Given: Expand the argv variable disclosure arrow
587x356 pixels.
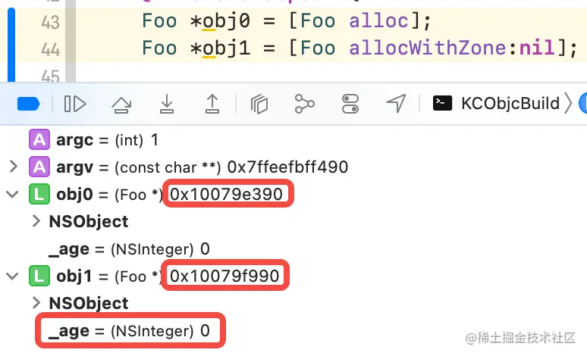Looking at the screenshot, I should [11, 167].
